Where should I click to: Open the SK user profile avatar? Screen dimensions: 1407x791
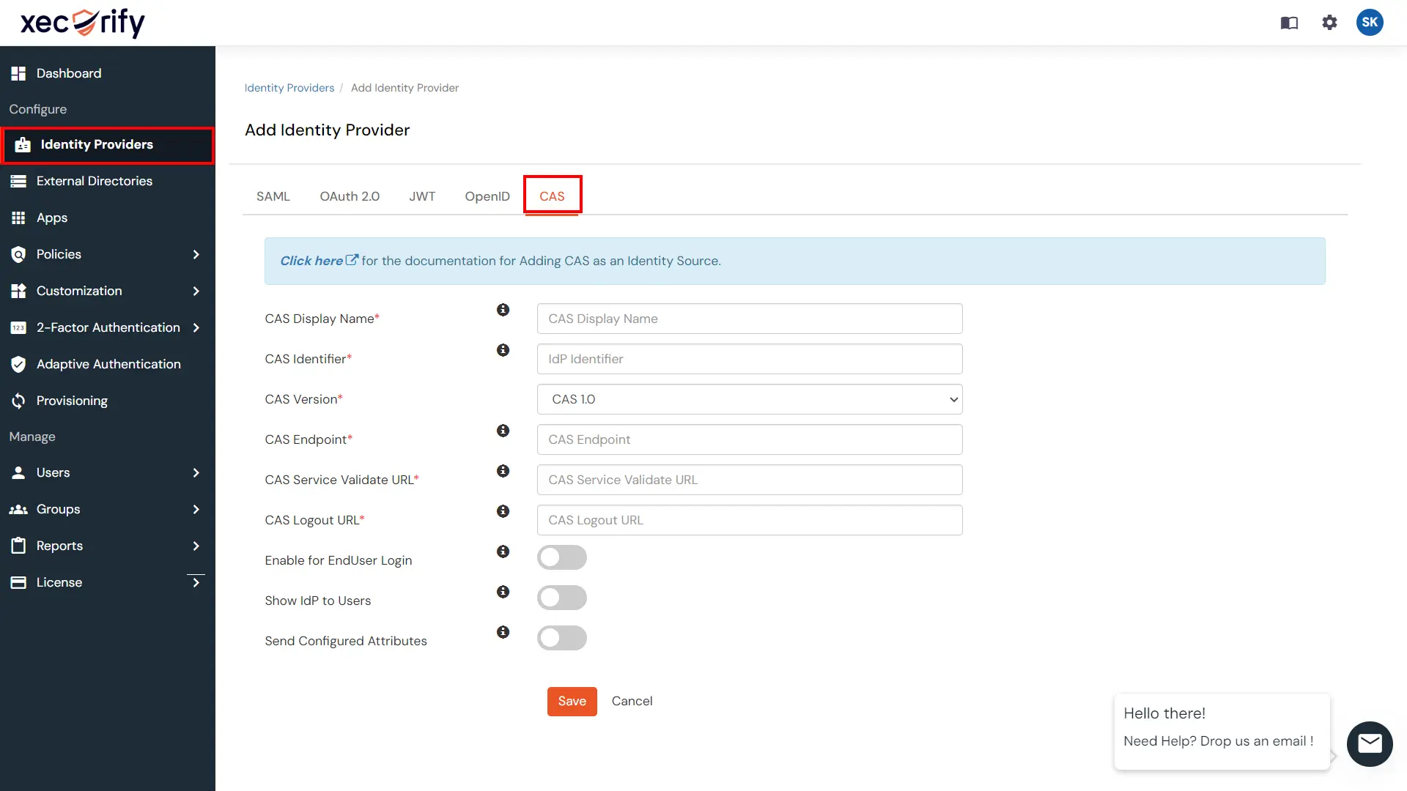coord(1370,23)
